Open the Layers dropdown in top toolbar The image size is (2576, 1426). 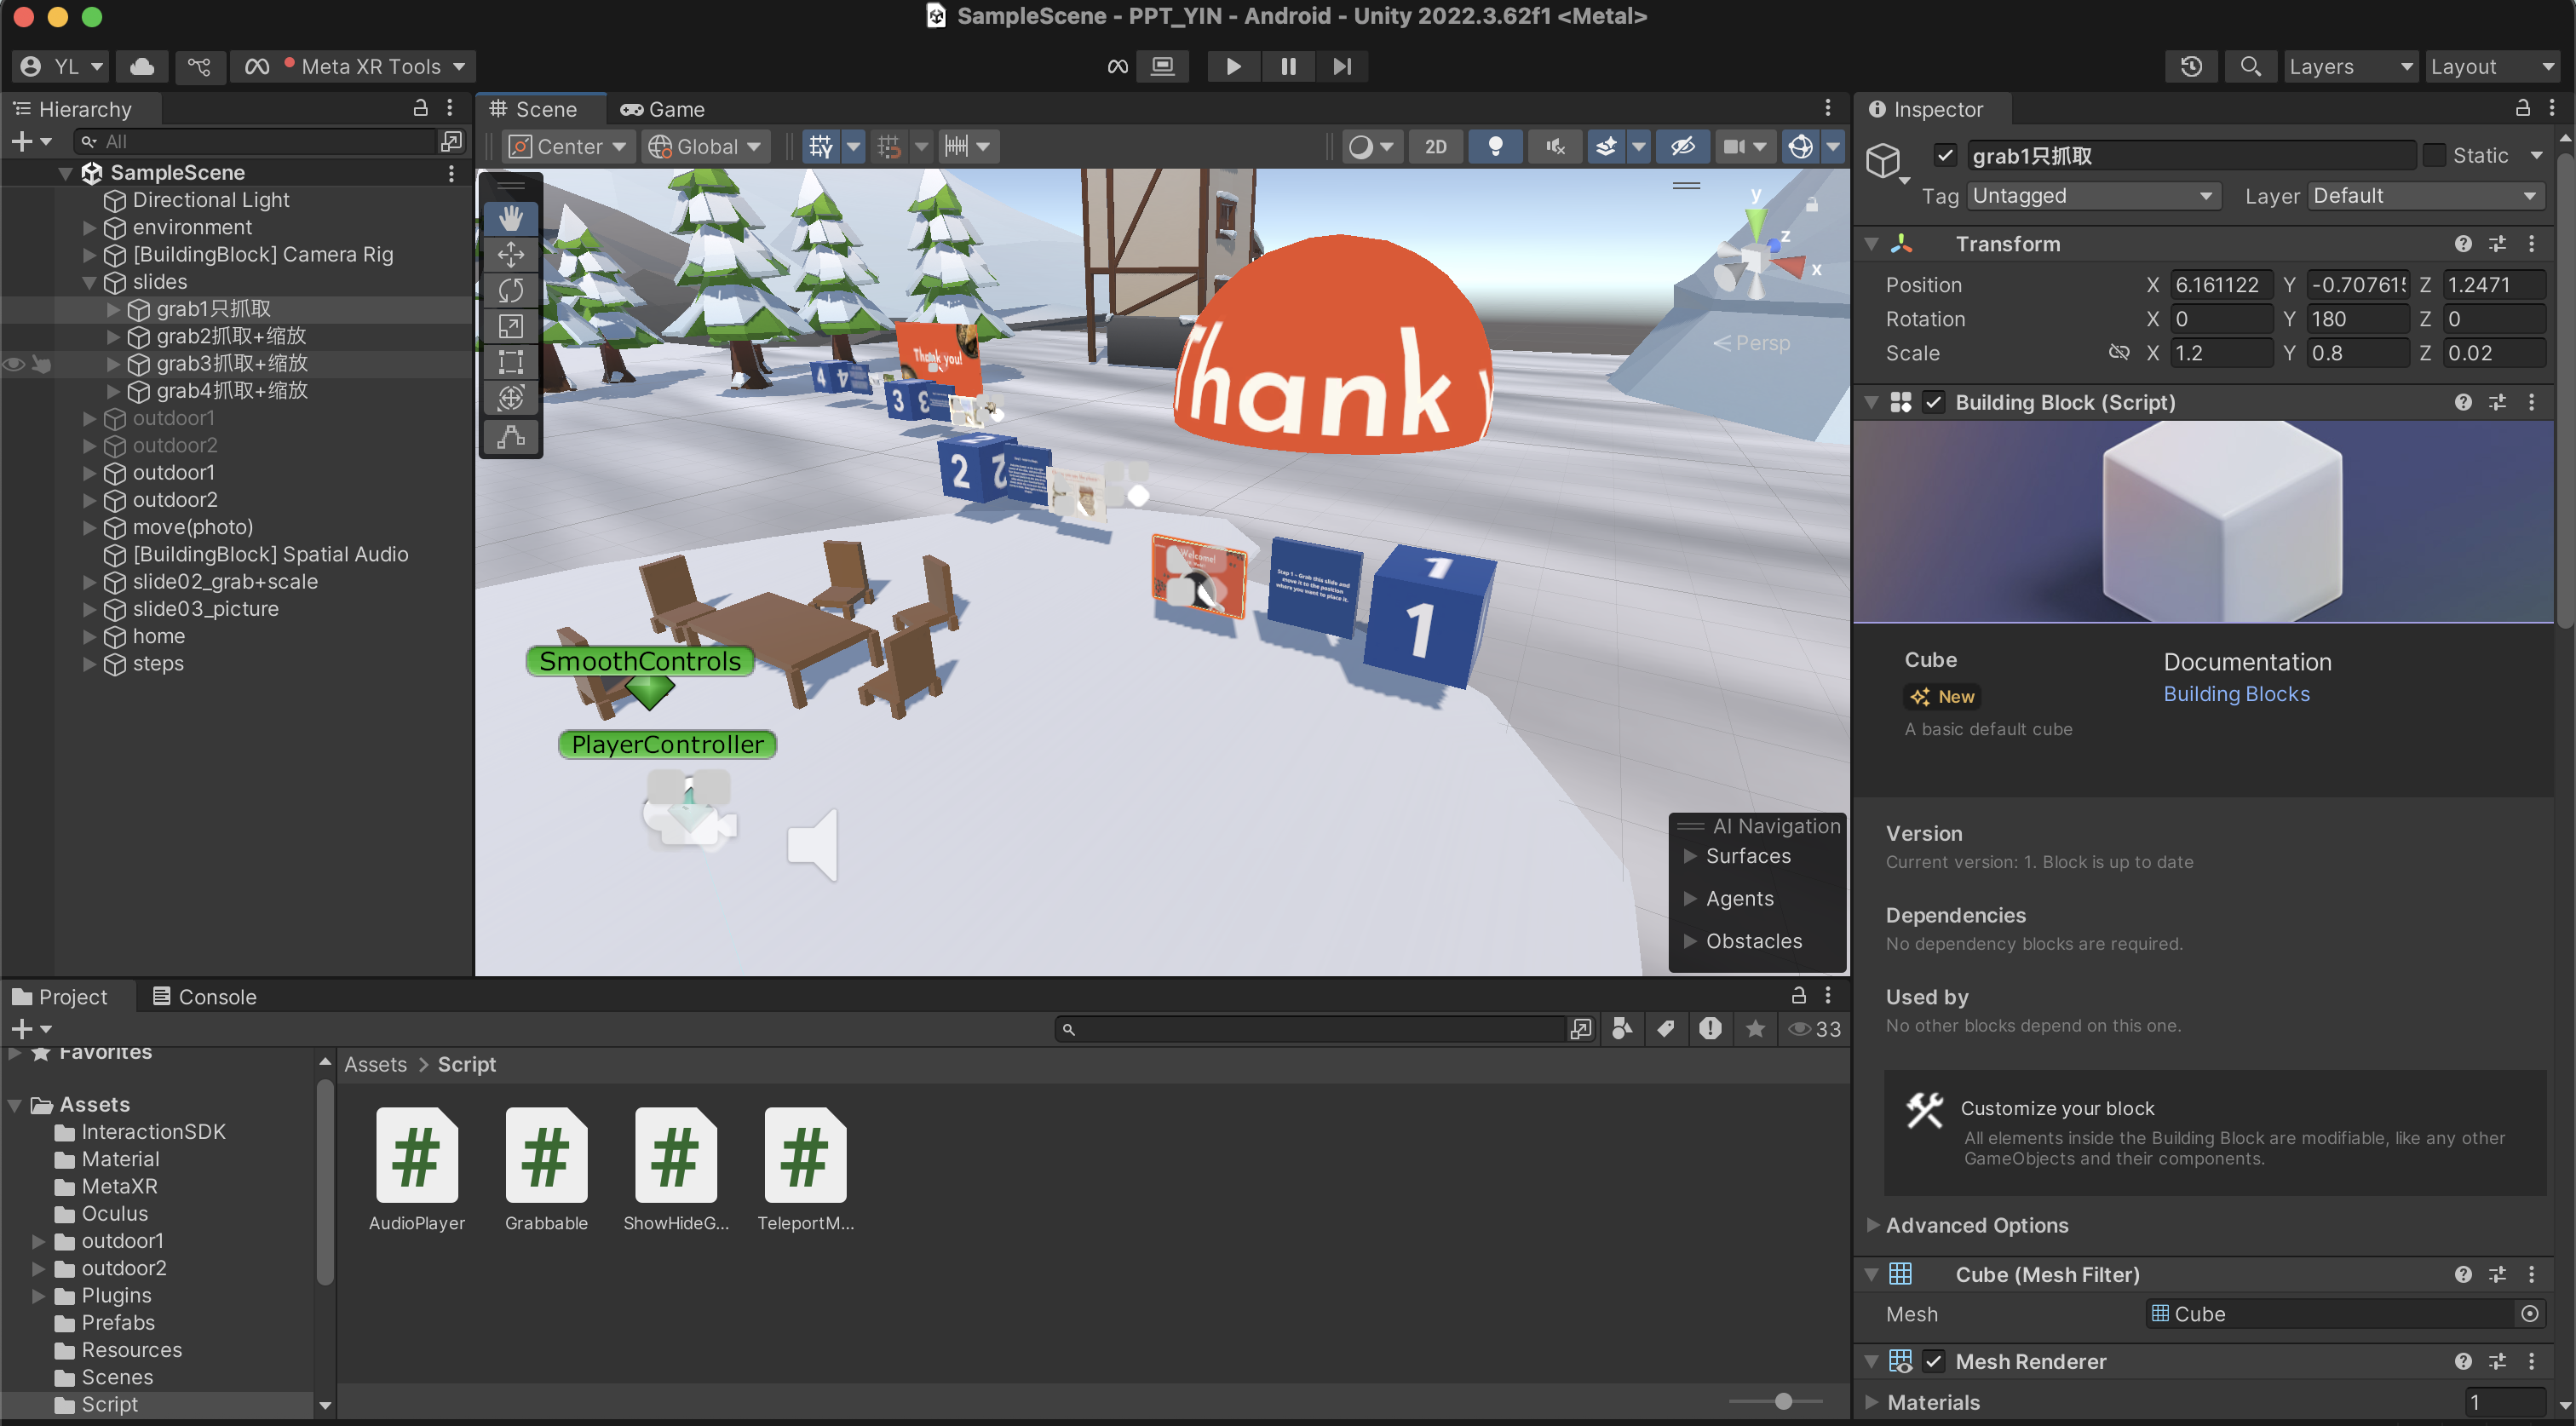tap(2350, 66)
